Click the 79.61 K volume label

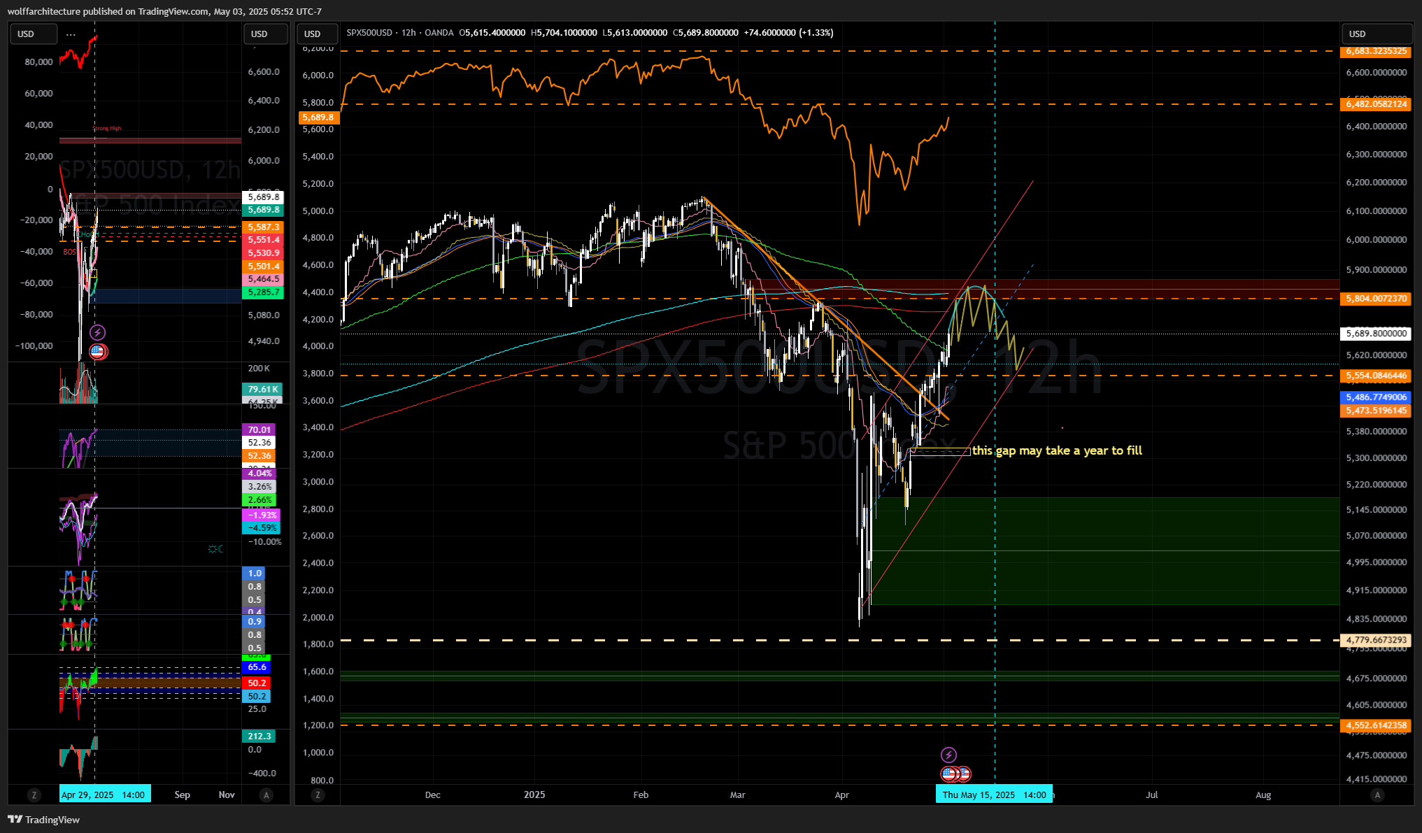coord(262,390)
